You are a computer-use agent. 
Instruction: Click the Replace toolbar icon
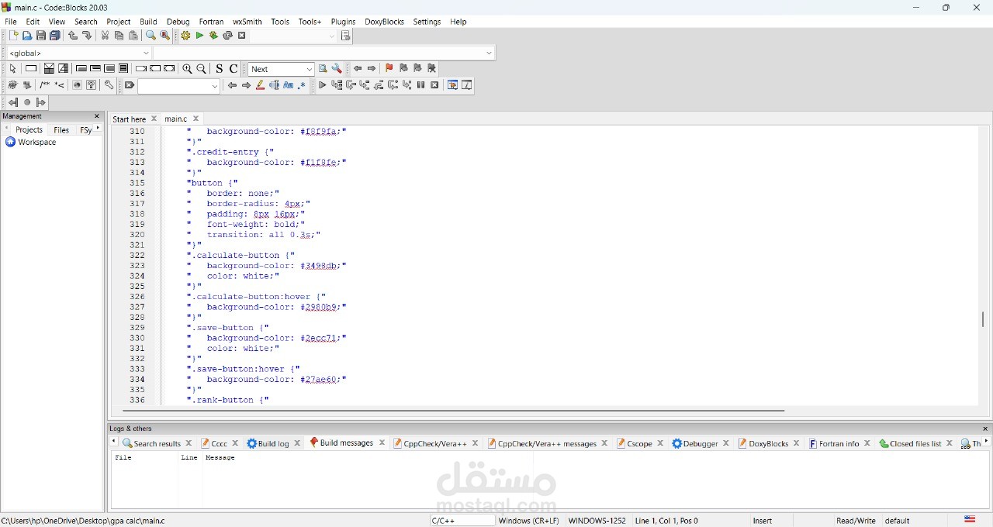click(x=165, y=36)
